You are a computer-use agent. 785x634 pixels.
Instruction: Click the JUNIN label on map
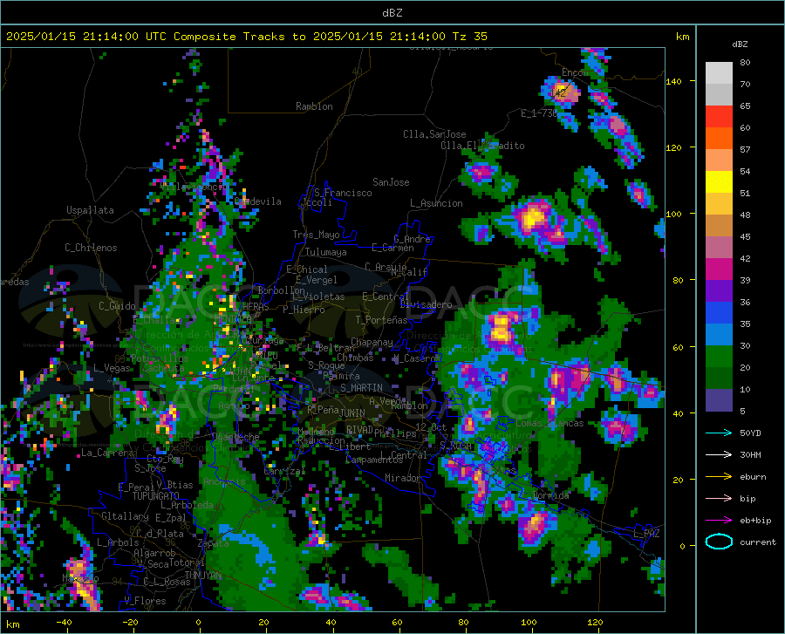[x=352, y=413]
